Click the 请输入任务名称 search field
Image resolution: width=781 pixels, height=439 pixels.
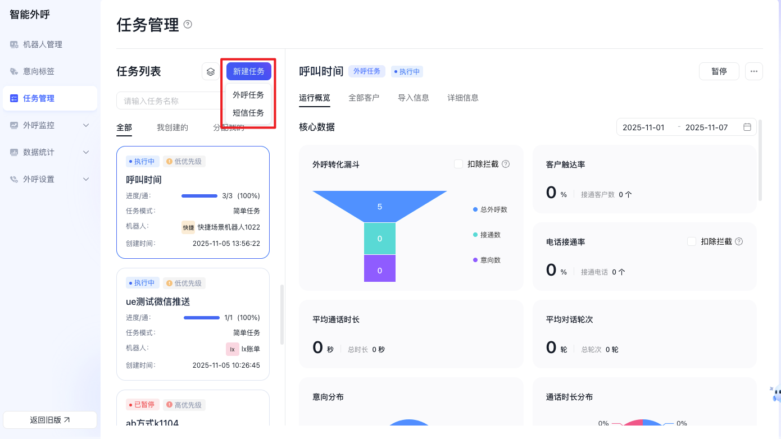click(x=169, y=101)
